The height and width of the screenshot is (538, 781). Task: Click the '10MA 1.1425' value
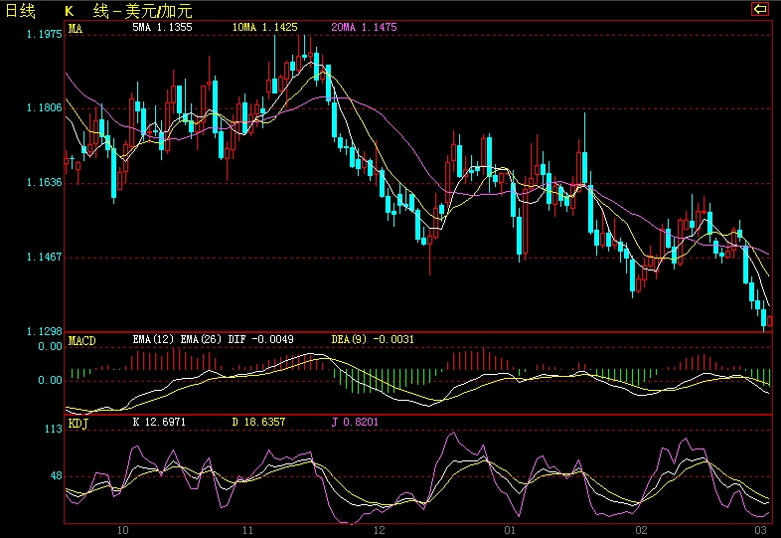pos(264,27)
